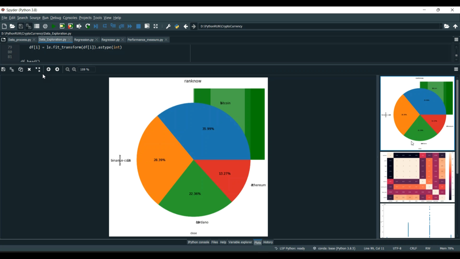460x259 pixels.
Task: Open the Edit menu
Action: [12, 18]
